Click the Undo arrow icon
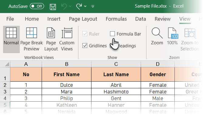203x115 pixels. [x=64, y=6]
